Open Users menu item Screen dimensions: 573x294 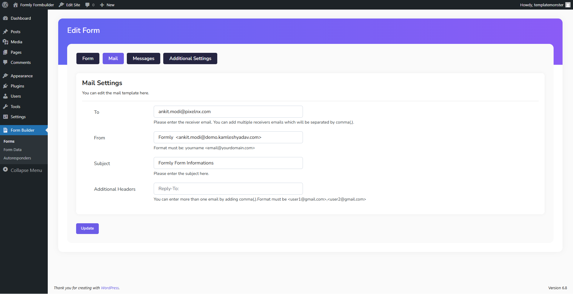tap(24, 96)
